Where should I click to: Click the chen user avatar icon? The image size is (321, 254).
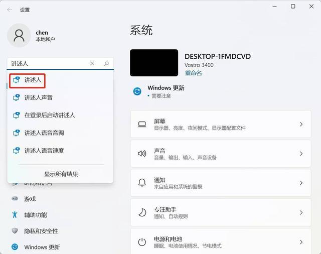[x=19, y=35]
